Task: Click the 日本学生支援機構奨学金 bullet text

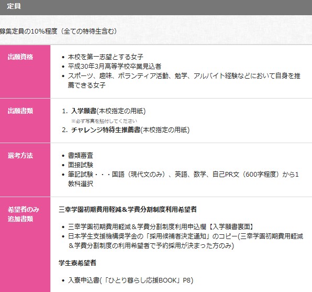Action: (x=185, y=241)
